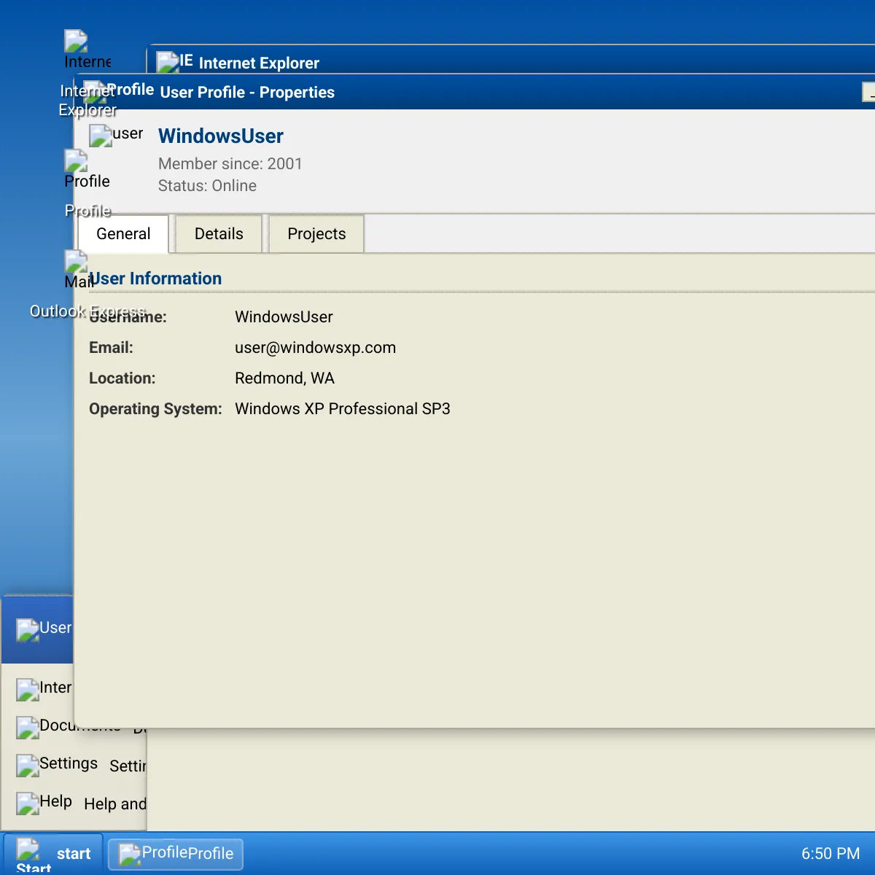Click the User Profile - Properties title bar
The width and height of the screenshot is (875, 875).
pos(510,93)
